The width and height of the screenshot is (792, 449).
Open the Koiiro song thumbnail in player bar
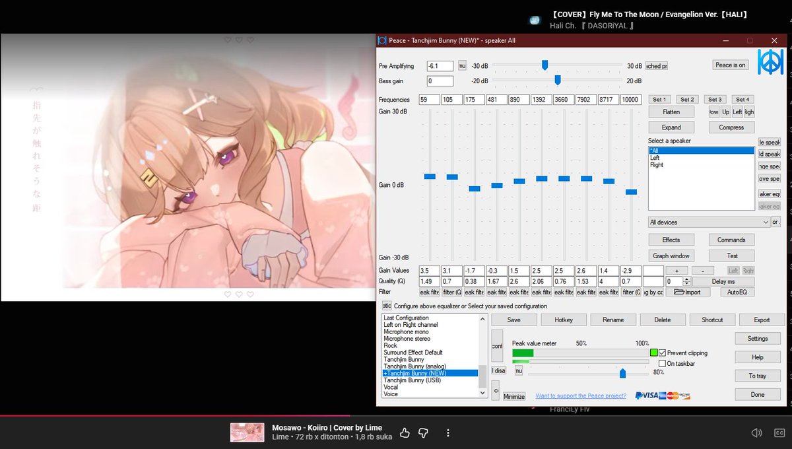[247, 432]
